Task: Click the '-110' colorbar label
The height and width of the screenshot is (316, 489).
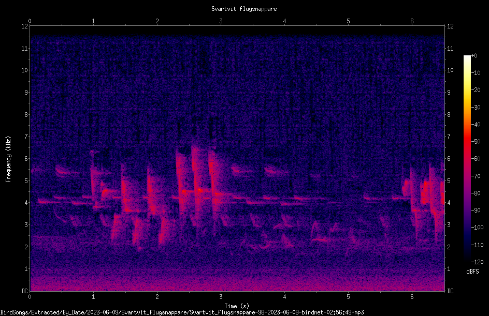Action: [x=477, y=245]
